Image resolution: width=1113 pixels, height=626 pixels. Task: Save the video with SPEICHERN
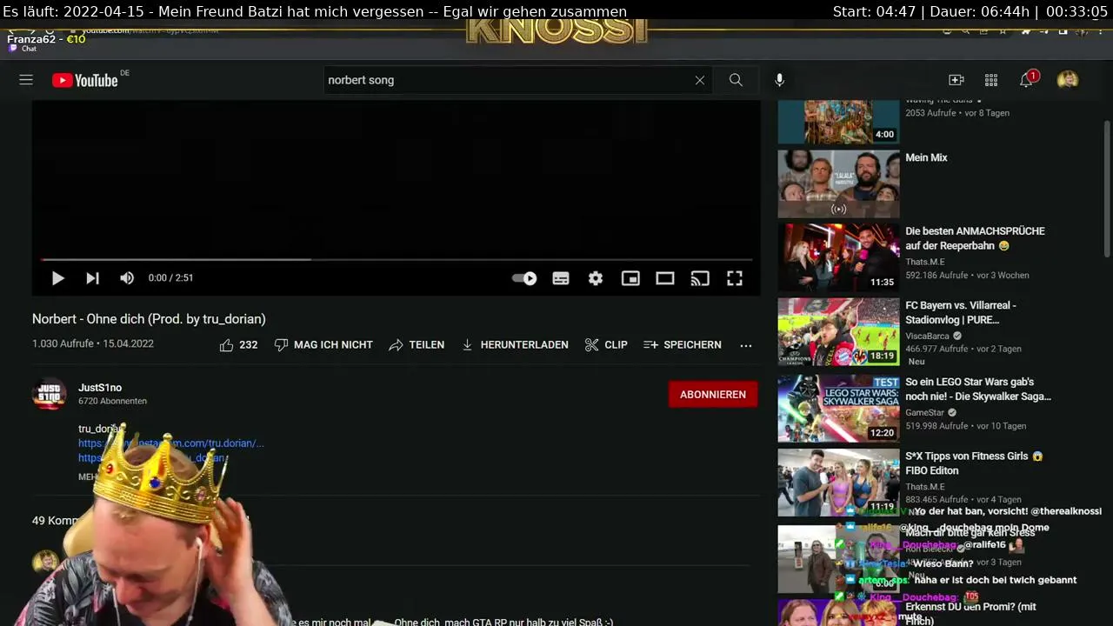pyautogui.click(x=683, y=345)
